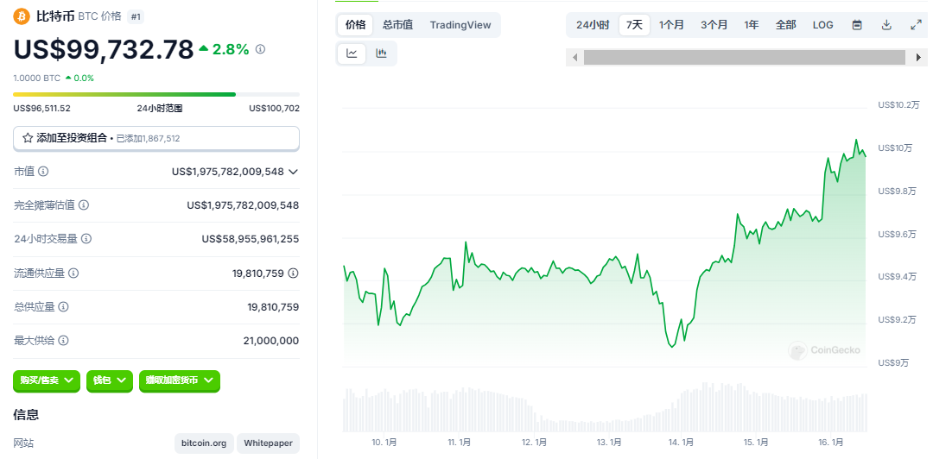Select the 1年 time range
This screenshot has height=459, width=933.
pos(752,25)
